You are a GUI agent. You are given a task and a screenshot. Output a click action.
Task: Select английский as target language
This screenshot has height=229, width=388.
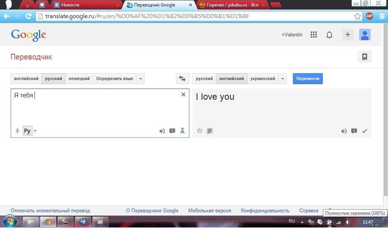coord(232,79)
